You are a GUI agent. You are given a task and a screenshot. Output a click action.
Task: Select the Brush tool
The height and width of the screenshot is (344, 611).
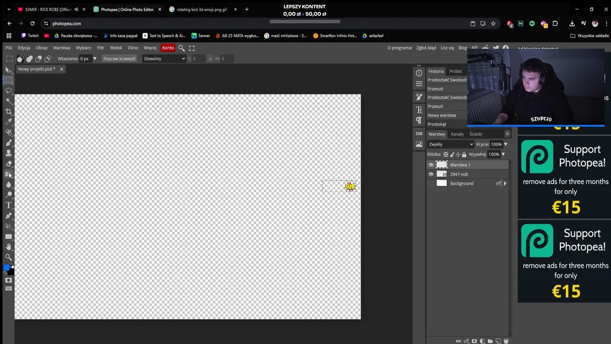(9, 143)
